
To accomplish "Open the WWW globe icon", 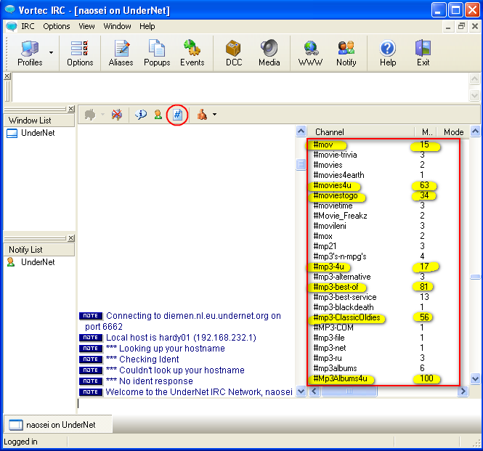I will tap(310, 53).
